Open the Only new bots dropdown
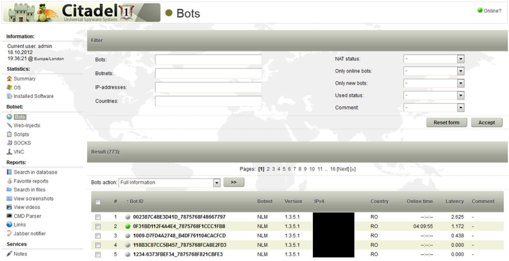The height and width of the screenshot is (261, 509). point(434,83)
